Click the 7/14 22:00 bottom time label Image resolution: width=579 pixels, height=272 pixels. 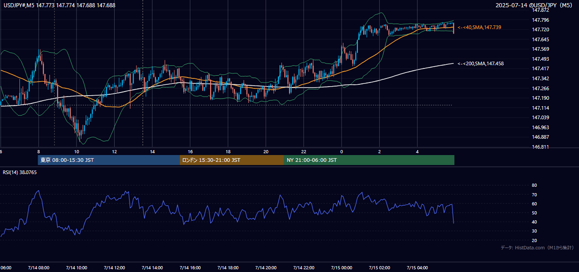304,267
